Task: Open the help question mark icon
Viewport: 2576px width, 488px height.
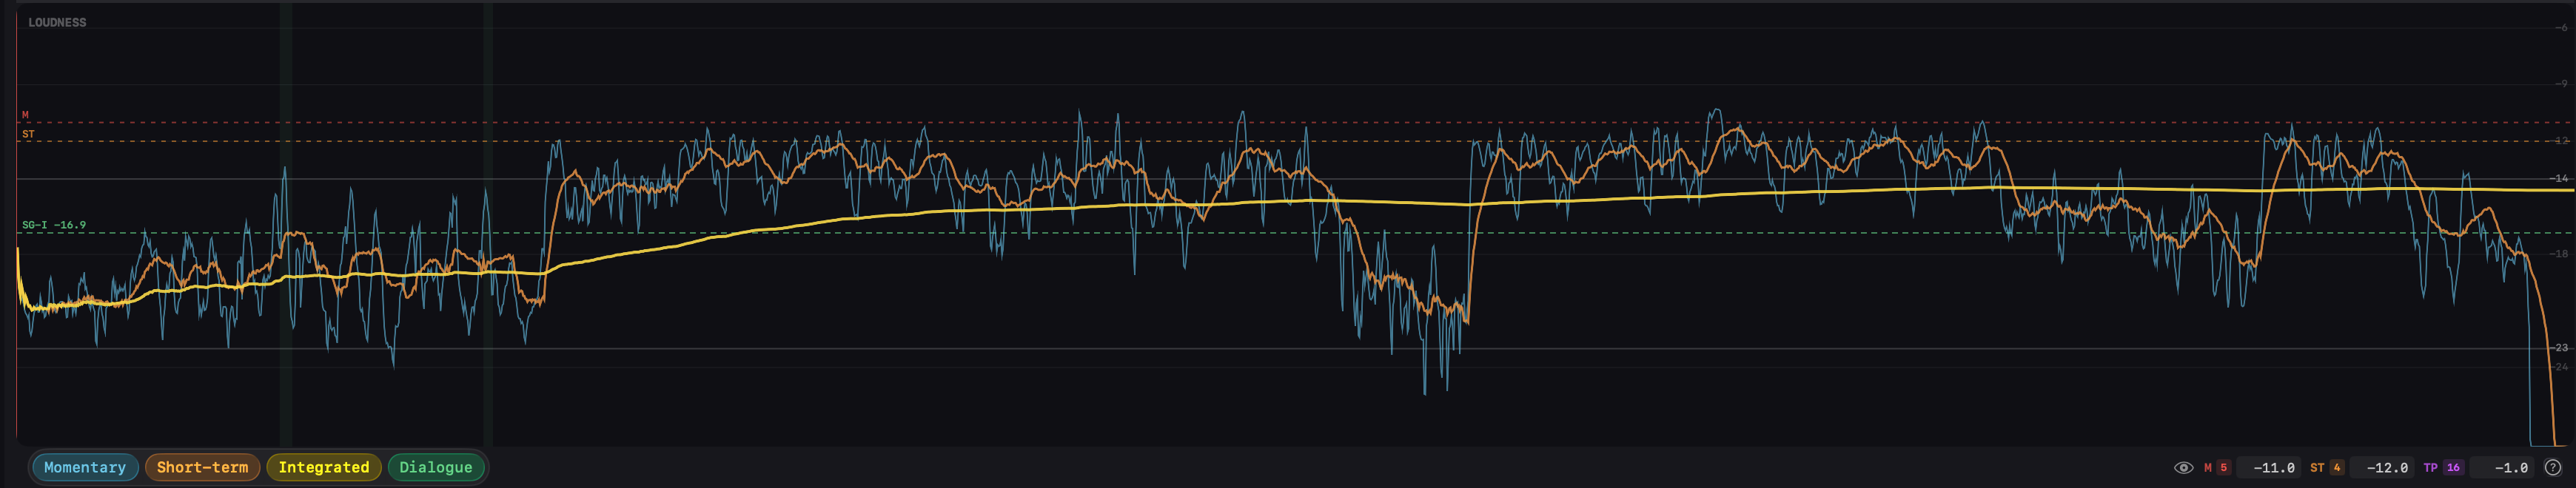Action: click(2552, 467)
